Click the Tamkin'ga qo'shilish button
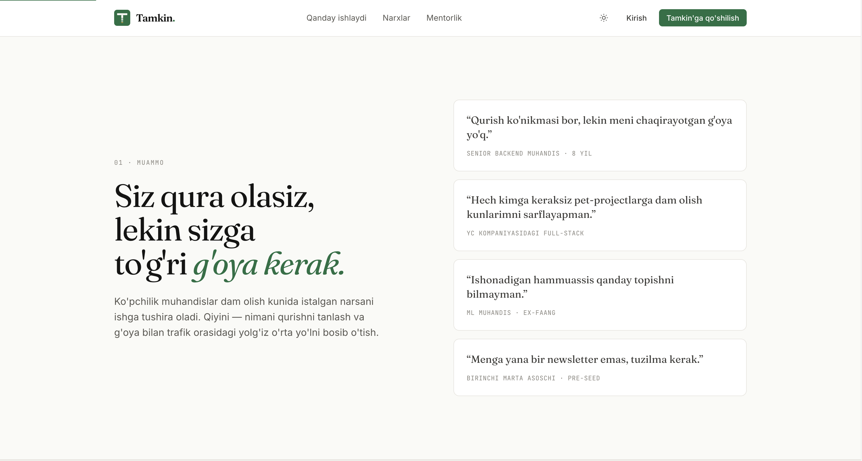The width and height of the screenshot is (862, 461). (702, 18)
